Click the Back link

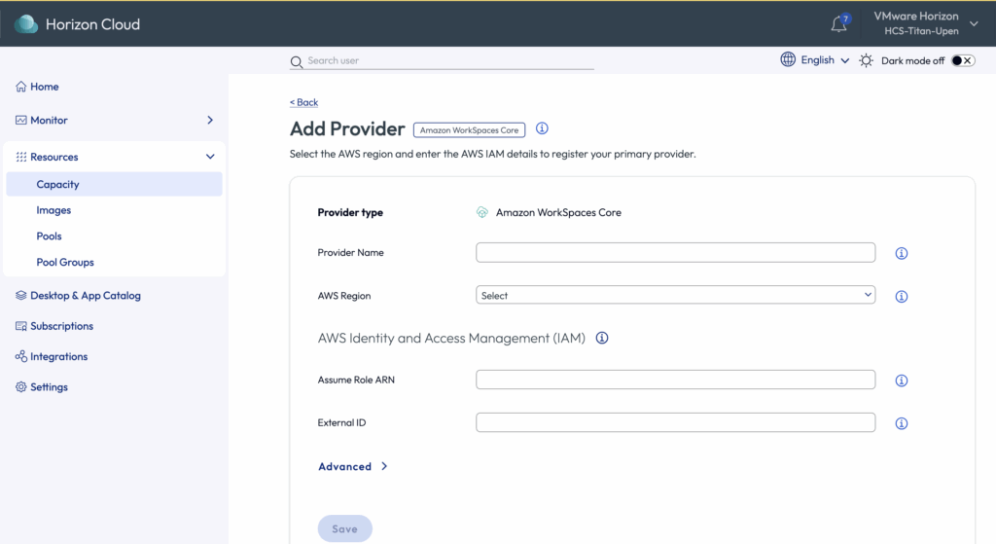304,102
